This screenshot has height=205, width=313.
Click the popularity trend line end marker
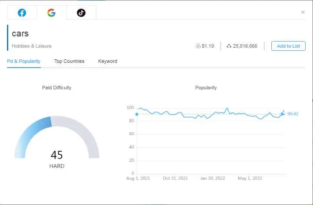pos(282,114)
